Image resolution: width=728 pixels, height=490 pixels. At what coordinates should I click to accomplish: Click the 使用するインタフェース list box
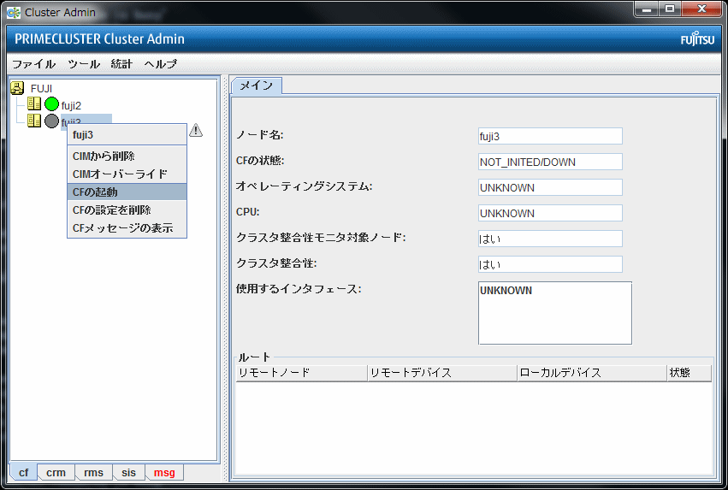(555, 313)
